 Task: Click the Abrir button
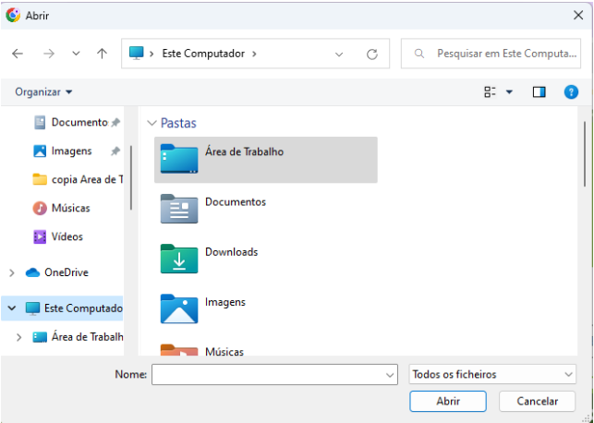click(447, 401)
